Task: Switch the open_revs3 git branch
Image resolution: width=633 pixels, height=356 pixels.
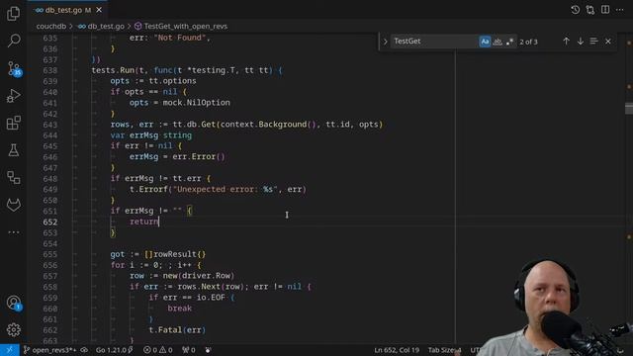Action: click(x=49, y=350)
